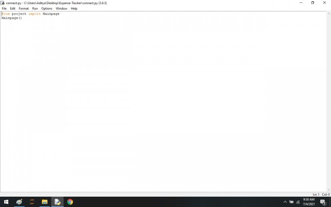331x207 pixels.
Task: Open the Windows Start menu
Action: (6, 202)
